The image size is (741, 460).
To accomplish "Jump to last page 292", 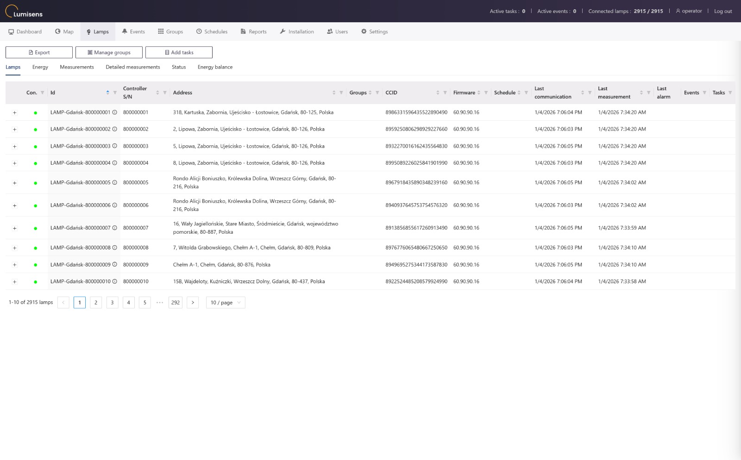I will click(x=176, y=303).
